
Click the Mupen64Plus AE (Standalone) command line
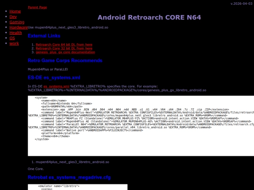(x=146, y=122)
